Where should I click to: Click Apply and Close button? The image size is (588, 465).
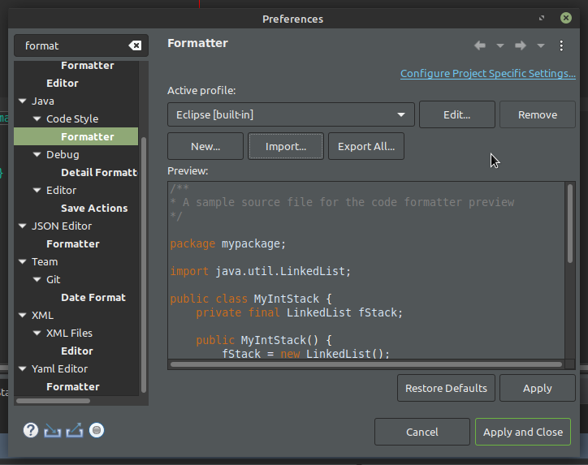tap(523, 432)
